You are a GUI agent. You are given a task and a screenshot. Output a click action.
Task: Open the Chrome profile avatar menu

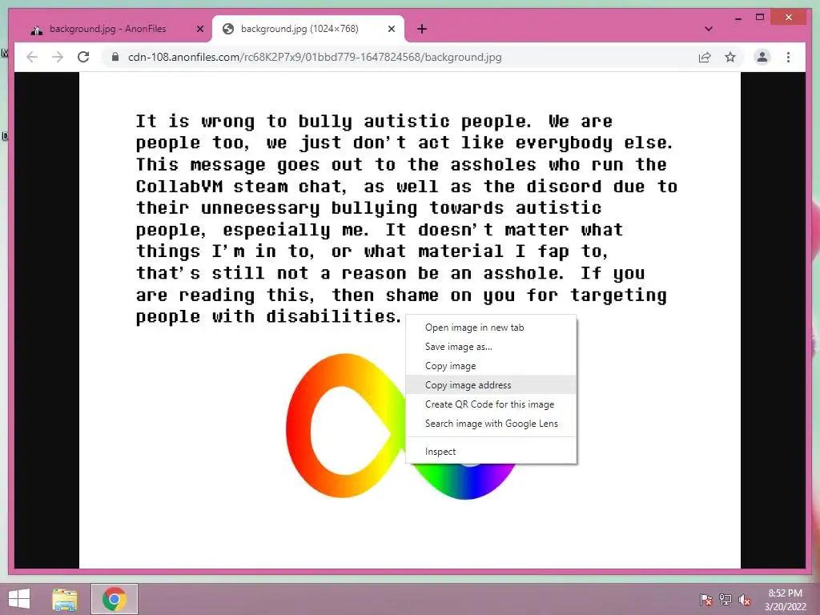click(x=762, y=57)
